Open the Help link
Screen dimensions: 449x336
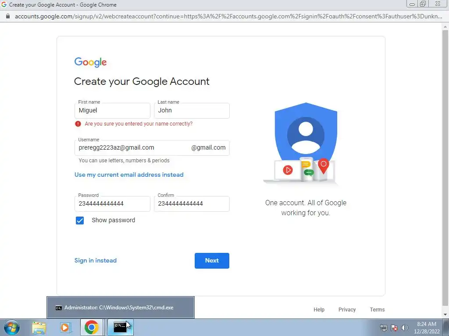(x=319, y=309)
